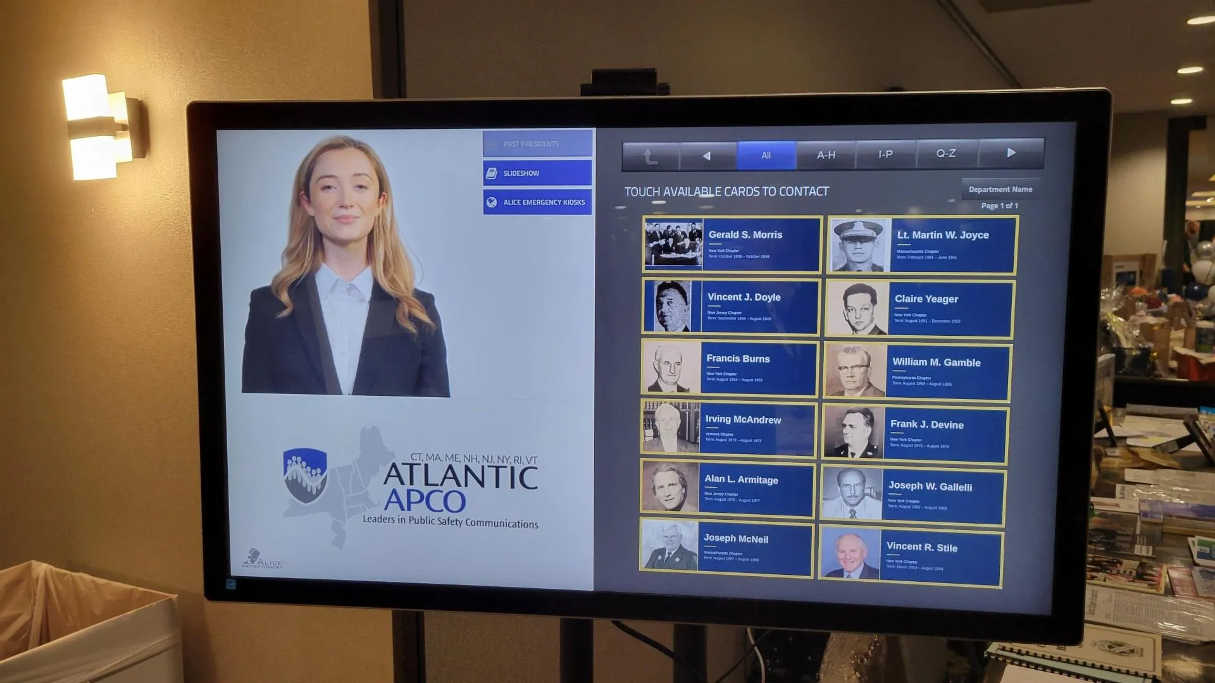Viewport: 1215px width, 683px height.
Task: Select Vincent J. Doyle name
Action: (744, 297)
